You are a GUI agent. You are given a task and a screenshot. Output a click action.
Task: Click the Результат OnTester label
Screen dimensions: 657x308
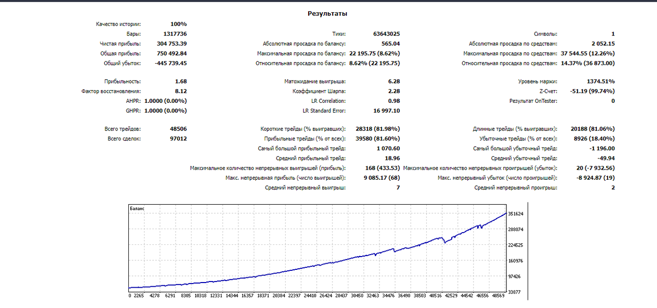(533, 101)
